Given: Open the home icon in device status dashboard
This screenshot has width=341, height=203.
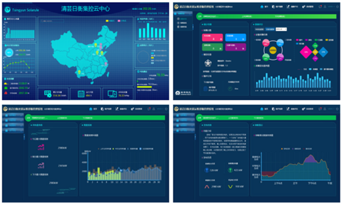Looking at the screenshot, I should 262,7.
